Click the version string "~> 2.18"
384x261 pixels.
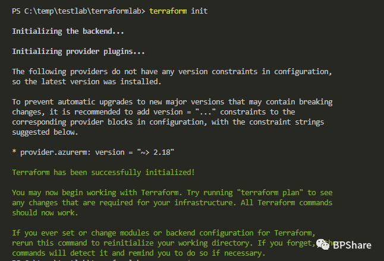pyautogui.click(x=156, y=152)
